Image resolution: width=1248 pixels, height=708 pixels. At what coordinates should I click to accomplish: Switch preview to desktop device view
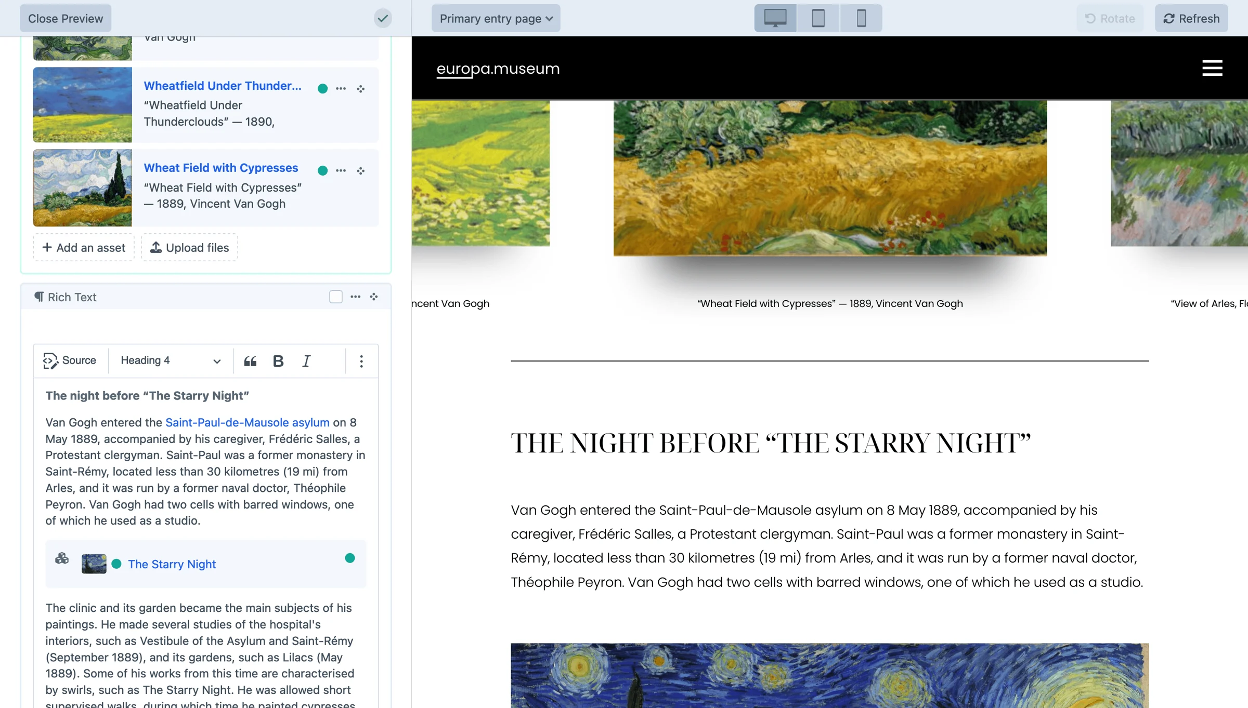pyautogui.click(x=775, y=18)
